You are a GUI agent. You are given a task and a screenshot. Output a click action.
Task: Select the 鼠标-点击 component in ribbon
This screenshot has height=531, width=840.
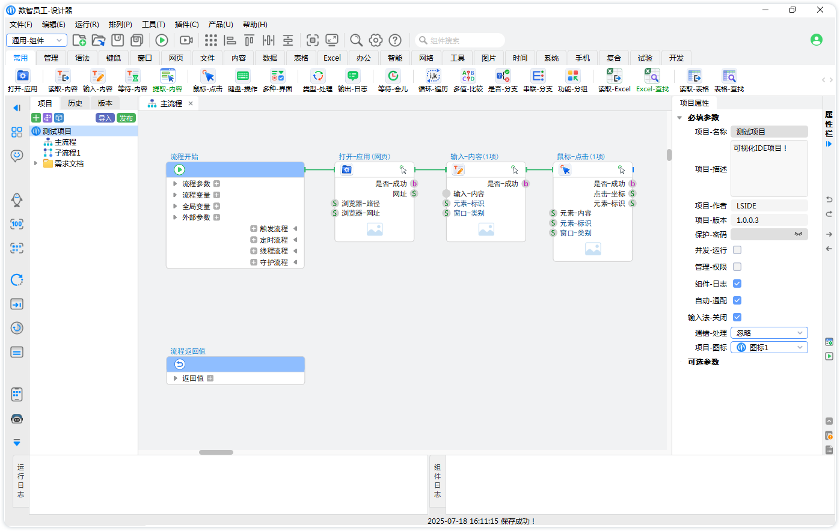pos(207,76)
